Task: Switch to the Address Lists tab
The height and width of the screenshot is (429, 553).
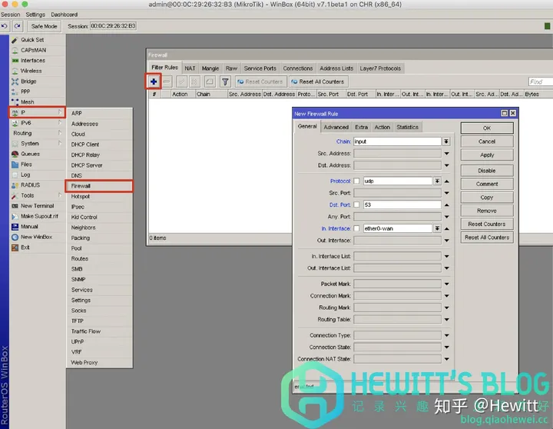Action: coord(336,68)
